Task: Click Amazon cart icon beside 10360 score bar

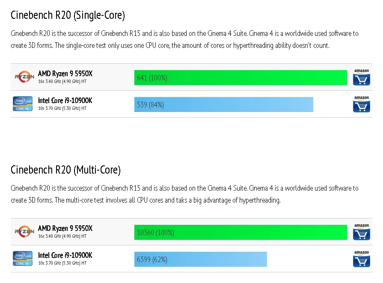Action: (x=361, y=232)
